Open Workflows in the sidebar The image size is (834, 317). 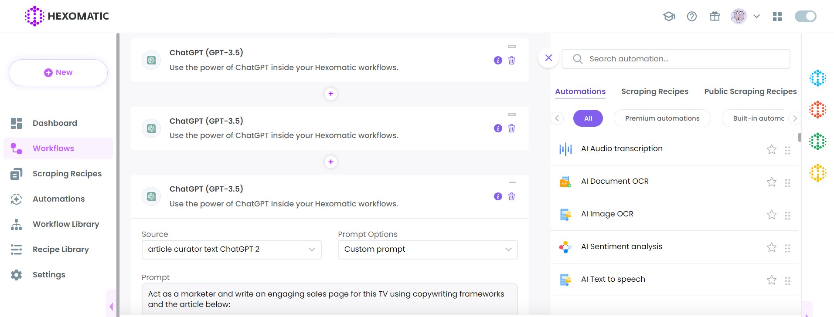coord(58,148)
